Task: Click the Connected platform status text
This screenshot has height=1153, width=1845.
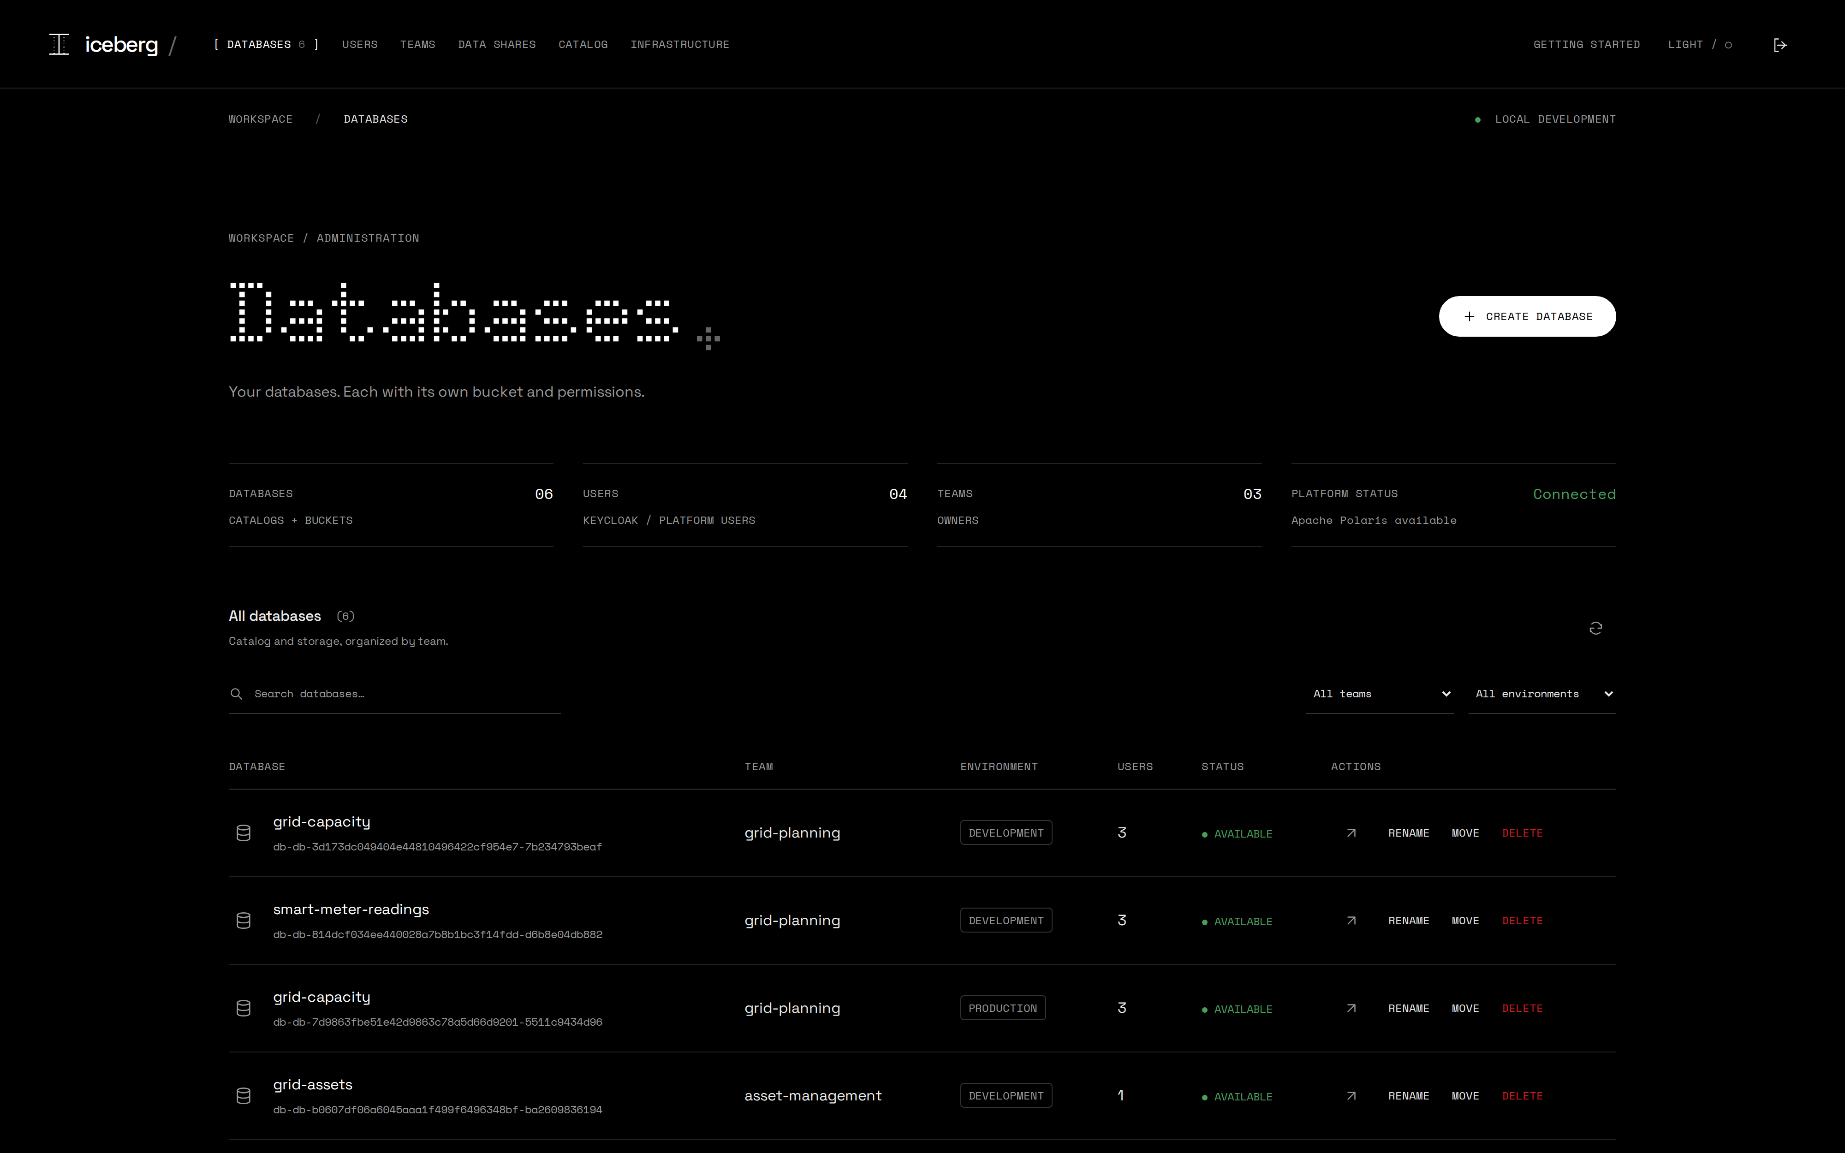Action: click(1574, 494)
